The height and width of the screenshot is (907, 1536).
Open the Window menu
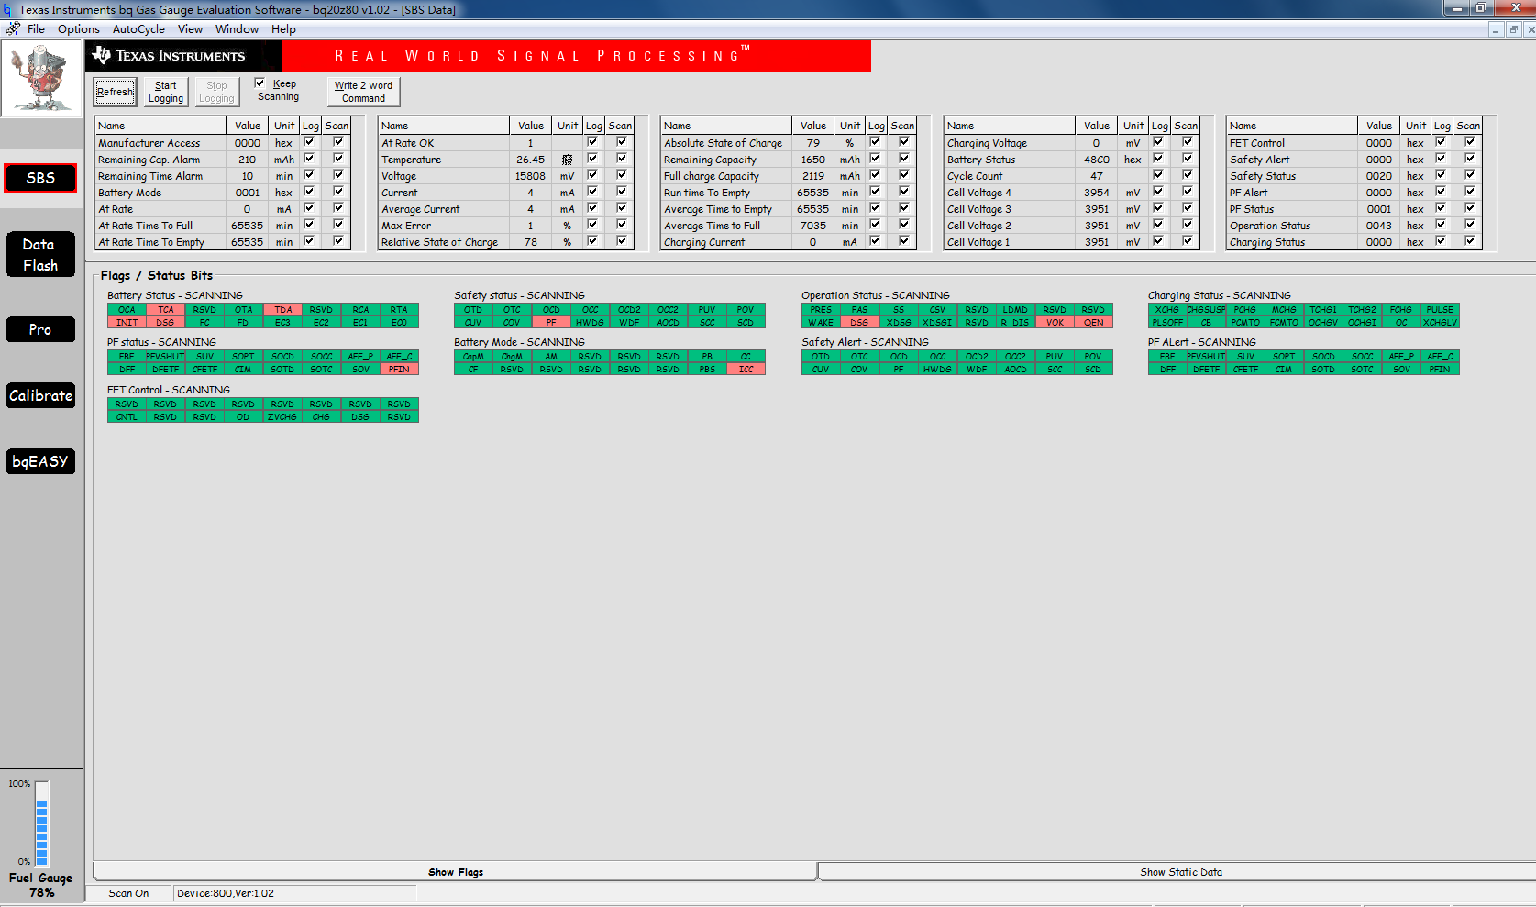pos(237,29)
